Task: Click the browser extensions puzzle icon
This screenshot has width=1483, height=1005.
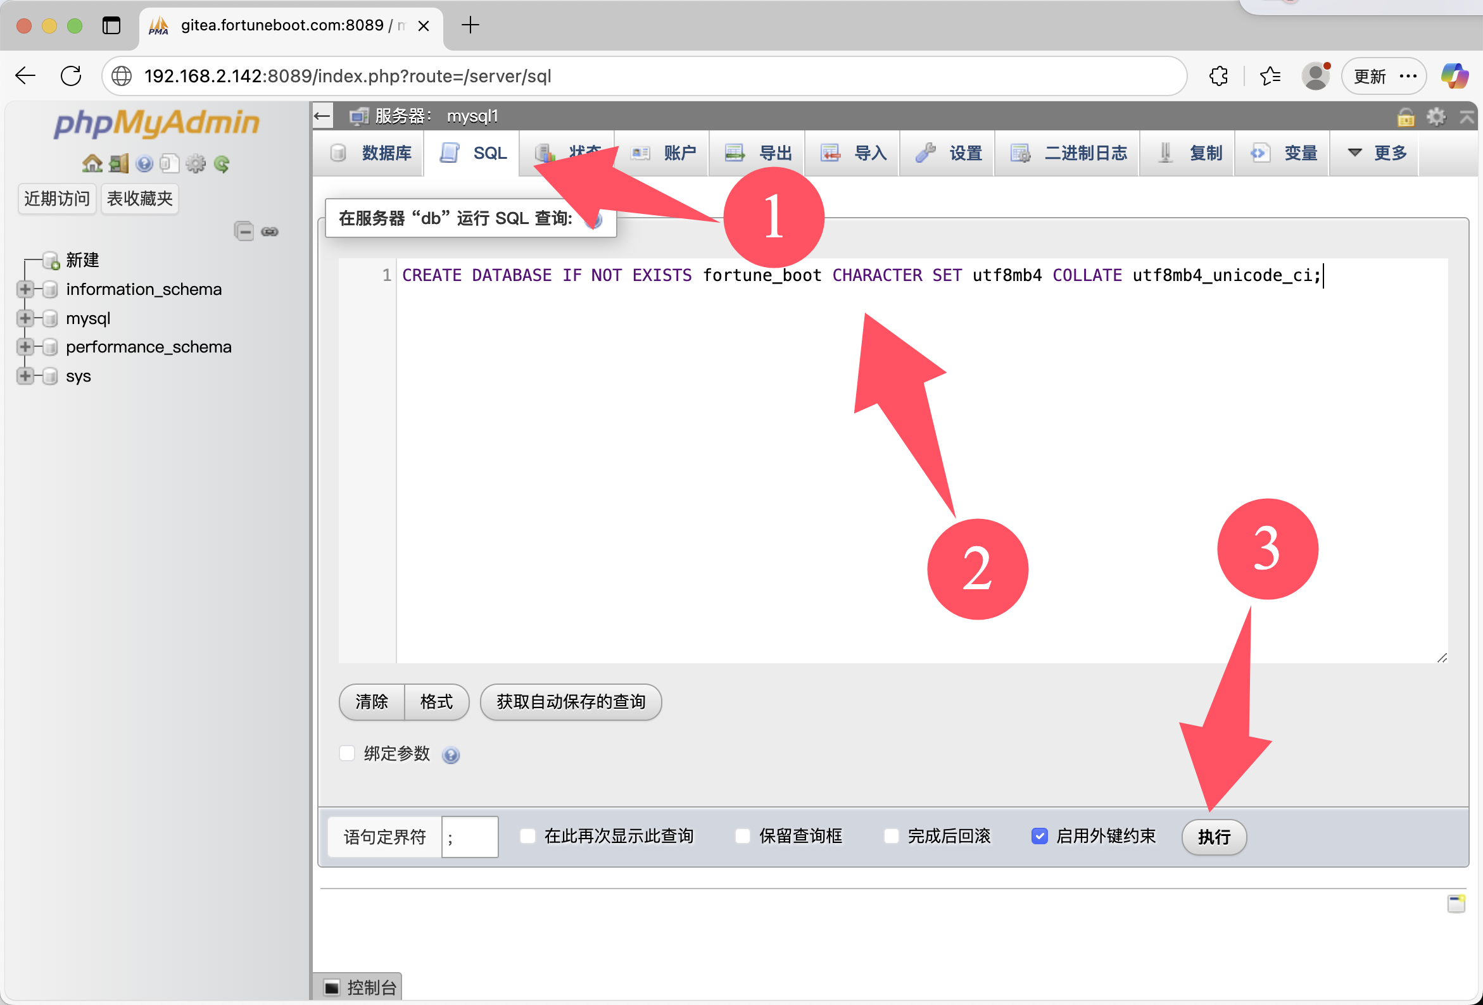Action: tap(1218, 77)
